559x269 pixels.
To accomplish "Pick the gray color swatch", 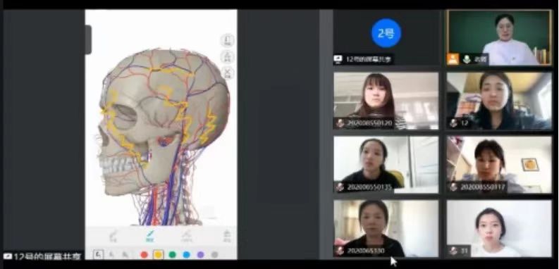I will (x=214, y=255).
